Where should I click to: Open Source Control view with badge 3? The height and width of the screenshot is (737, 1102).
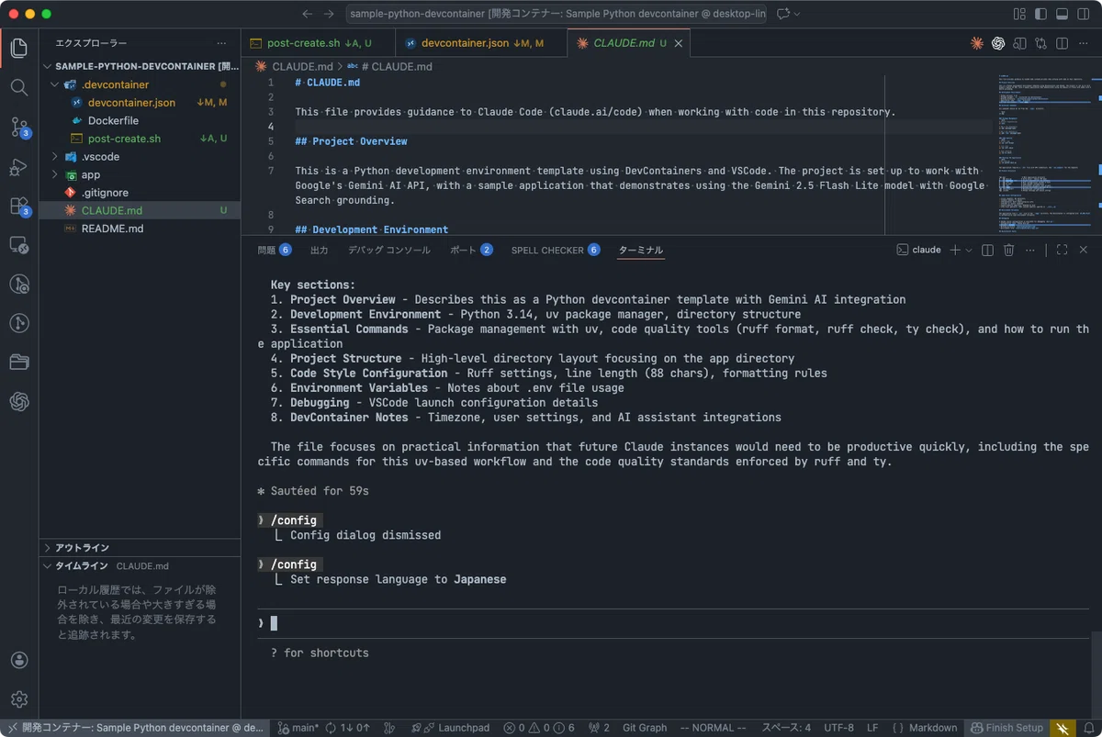(x=19, y=127)
